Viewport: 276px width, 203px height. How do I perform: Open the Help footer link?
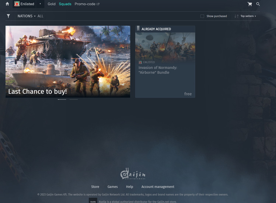coord(129,187)
